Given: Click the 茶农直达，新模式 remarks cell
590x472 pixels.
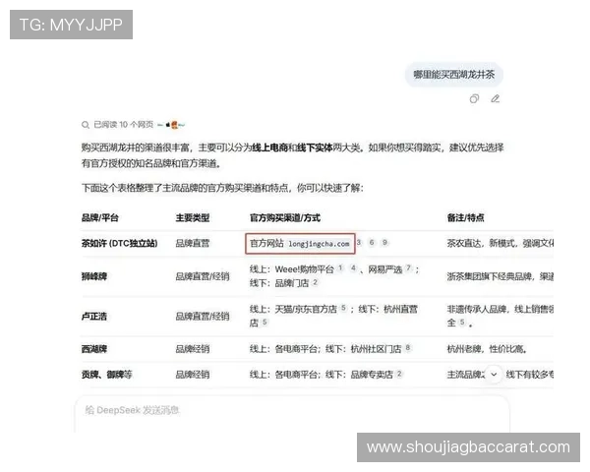Looking at the screenshot, I should click(x=501, y=243).
